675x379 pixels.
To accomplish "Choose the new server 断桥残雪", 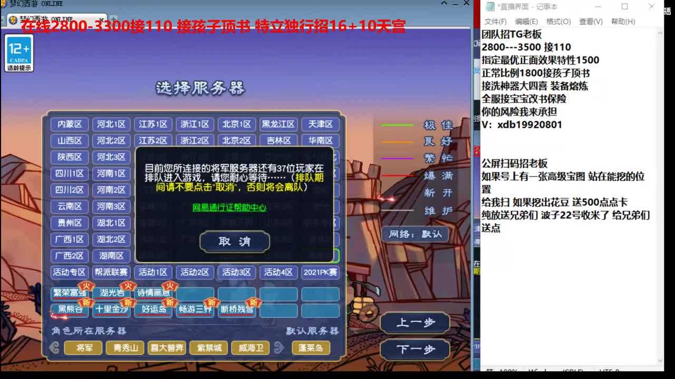I will pyautogui.click(x=236, y=310).
